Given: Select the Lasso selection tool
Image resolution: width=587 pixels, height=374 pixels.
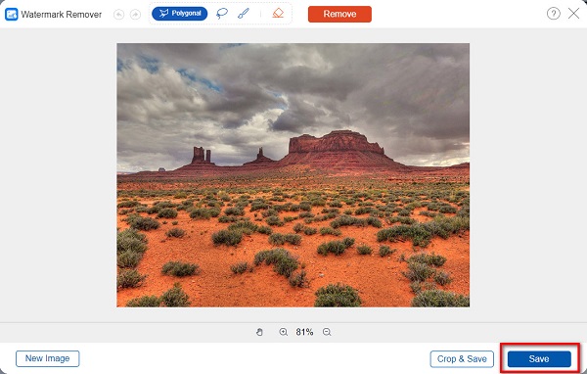Looking at the screenshot, I should click(x=222, y=14).
